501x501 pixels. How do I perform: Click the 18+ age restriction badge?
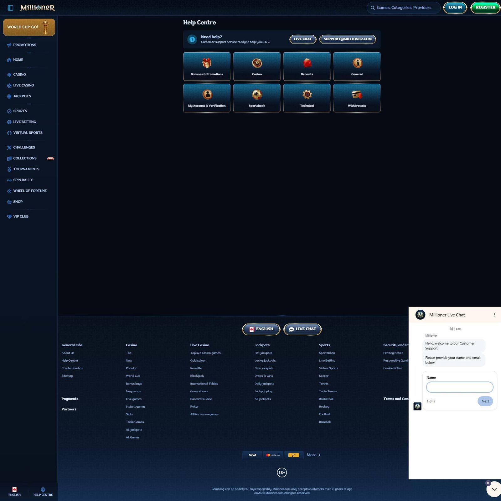tap(282, 473)
